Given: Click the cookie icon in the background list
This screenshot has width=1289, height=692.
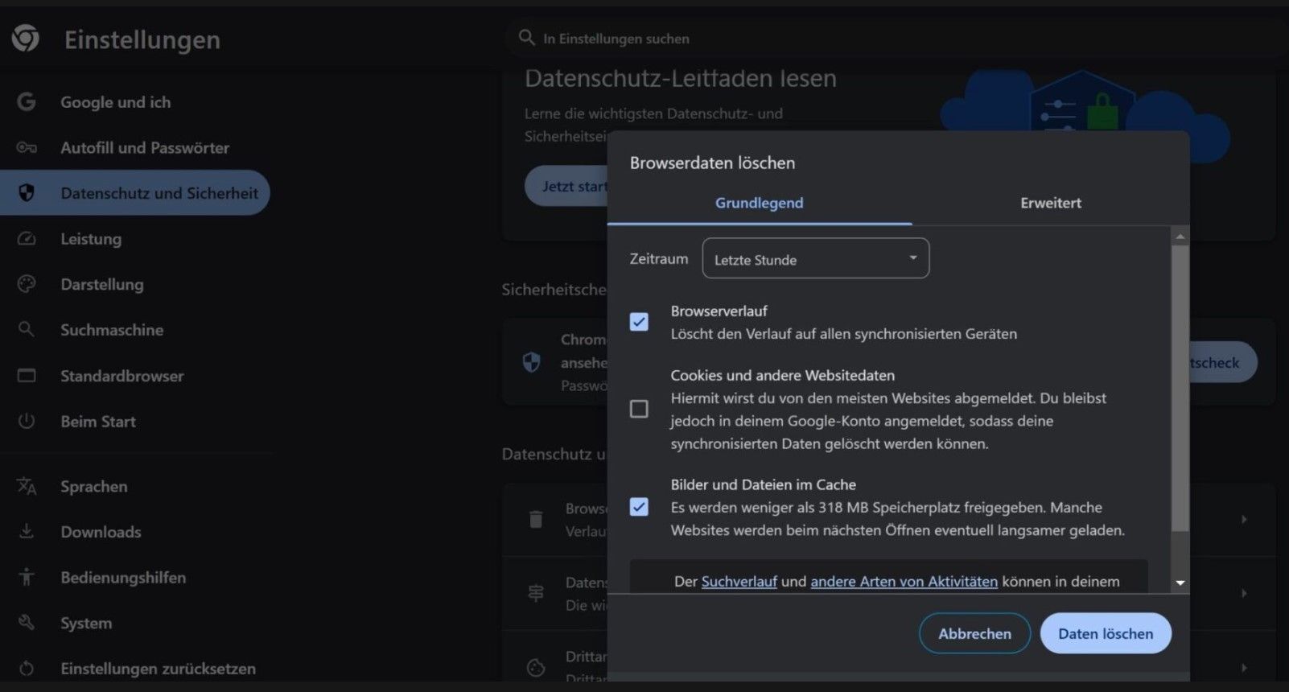Looking at the screenshot, I should click(x=536, y=667).
